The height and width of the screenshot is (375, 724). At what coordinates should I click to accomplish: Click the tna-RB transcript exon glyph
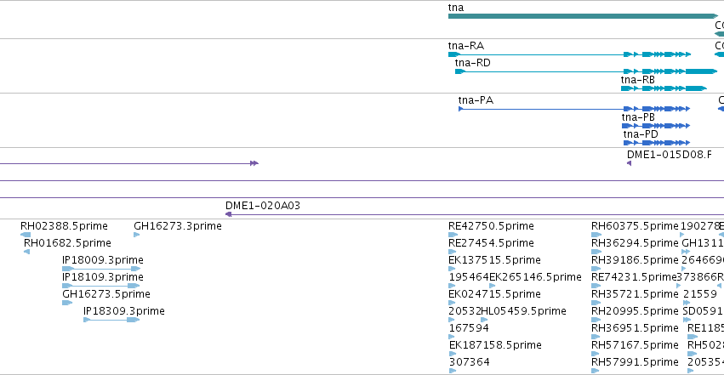tap(664, 88)
